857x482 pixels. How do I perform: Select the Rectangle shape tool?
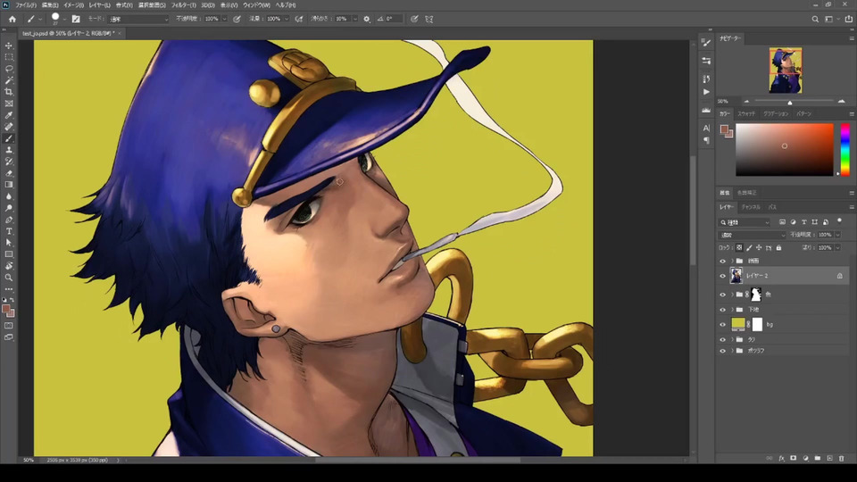point(9,254)
